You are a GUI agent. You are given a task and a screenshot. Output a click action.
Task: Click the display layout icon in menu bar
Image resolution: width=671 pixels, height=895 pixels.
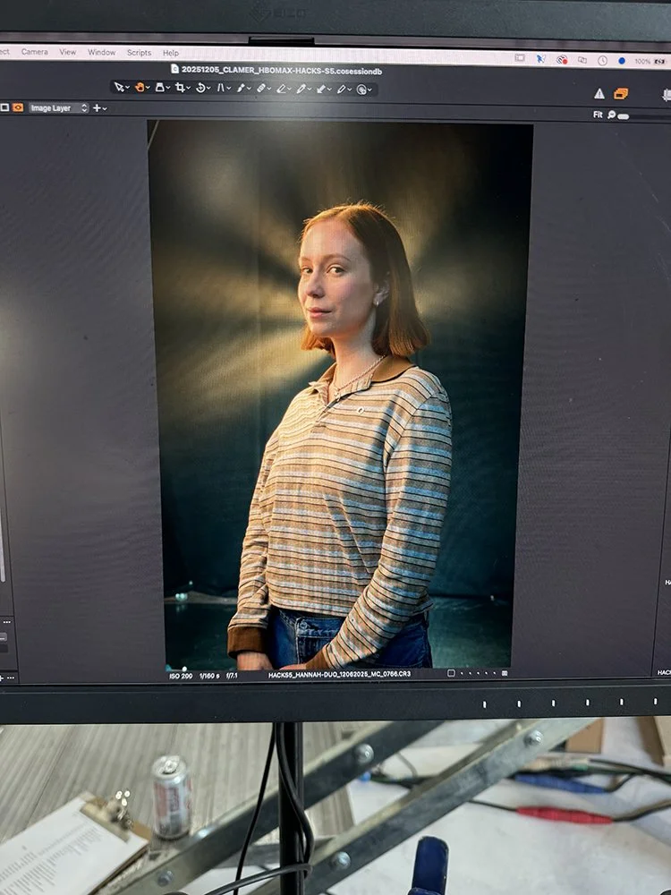[520, 57]
